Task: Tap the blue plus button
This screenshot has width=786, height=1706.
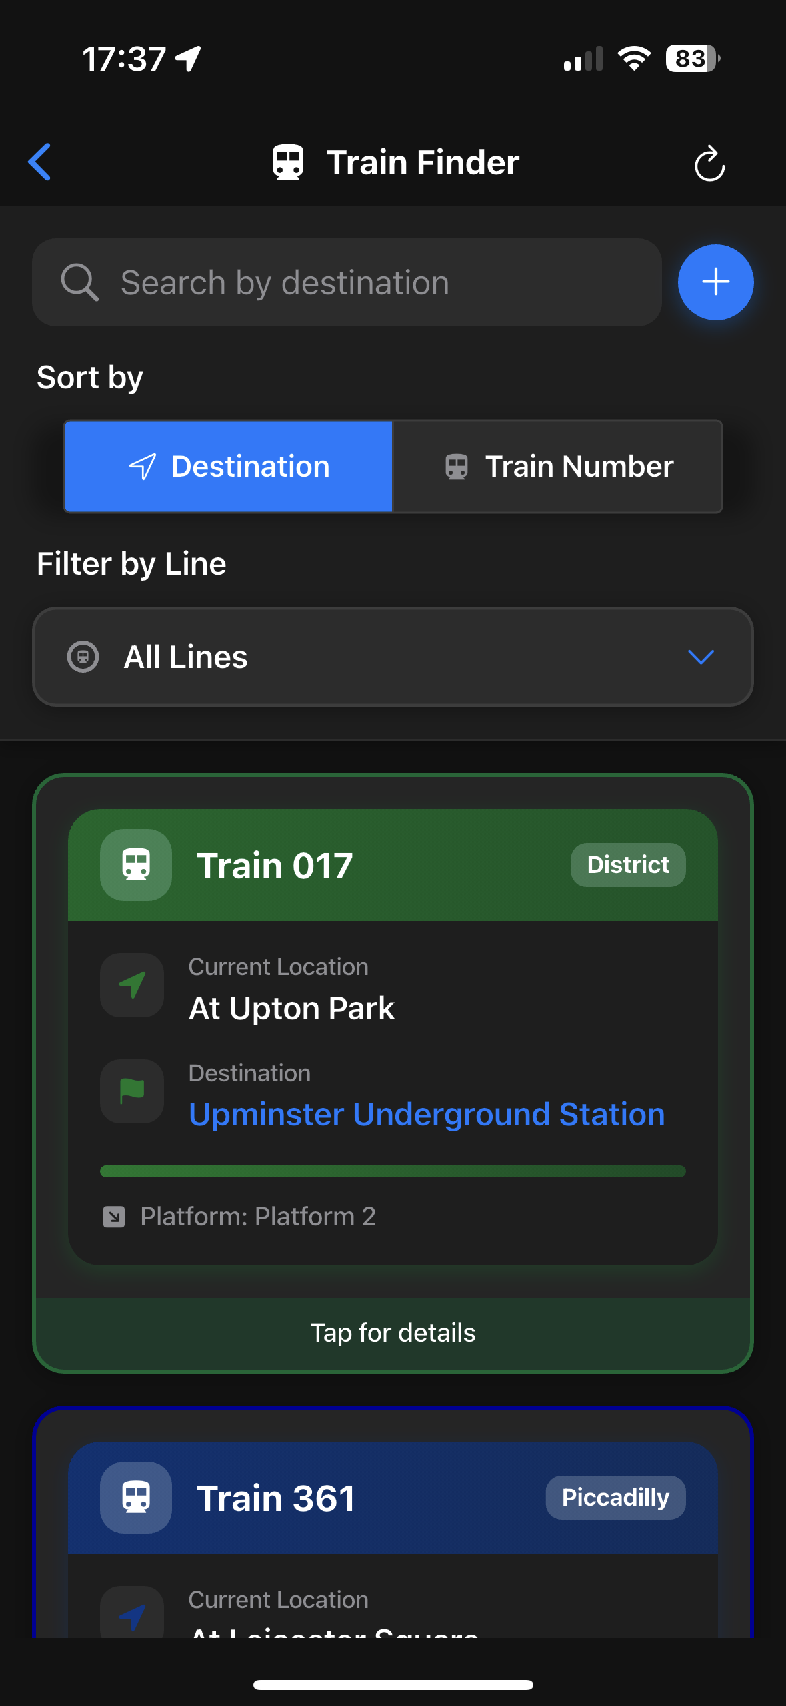Action: point(715,282)
